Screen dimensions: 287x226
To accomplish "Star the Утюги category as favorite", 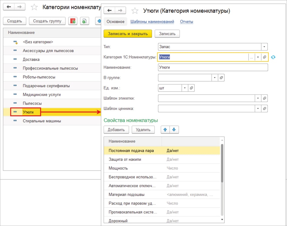I will pyautogui.click(x=135, y=11).
